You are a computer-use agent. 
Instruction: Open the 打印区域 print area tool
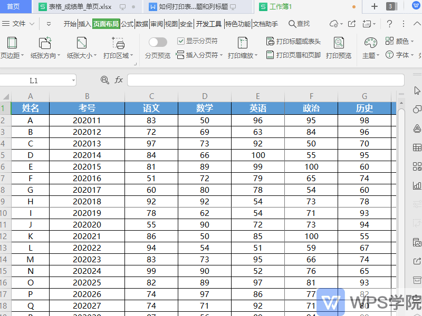click(x=118, y=48)
